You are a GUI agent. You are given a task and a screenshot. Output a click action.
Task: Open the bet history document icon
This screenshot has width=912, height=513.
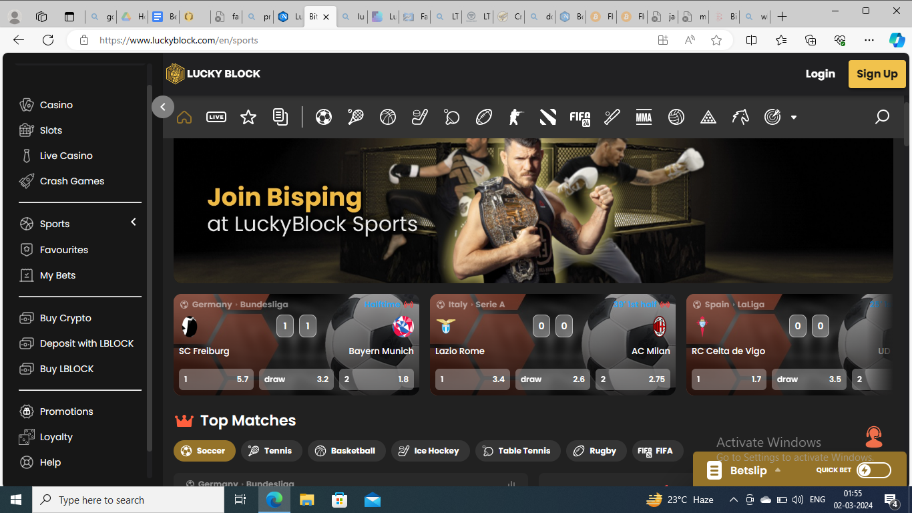point(280,117)
